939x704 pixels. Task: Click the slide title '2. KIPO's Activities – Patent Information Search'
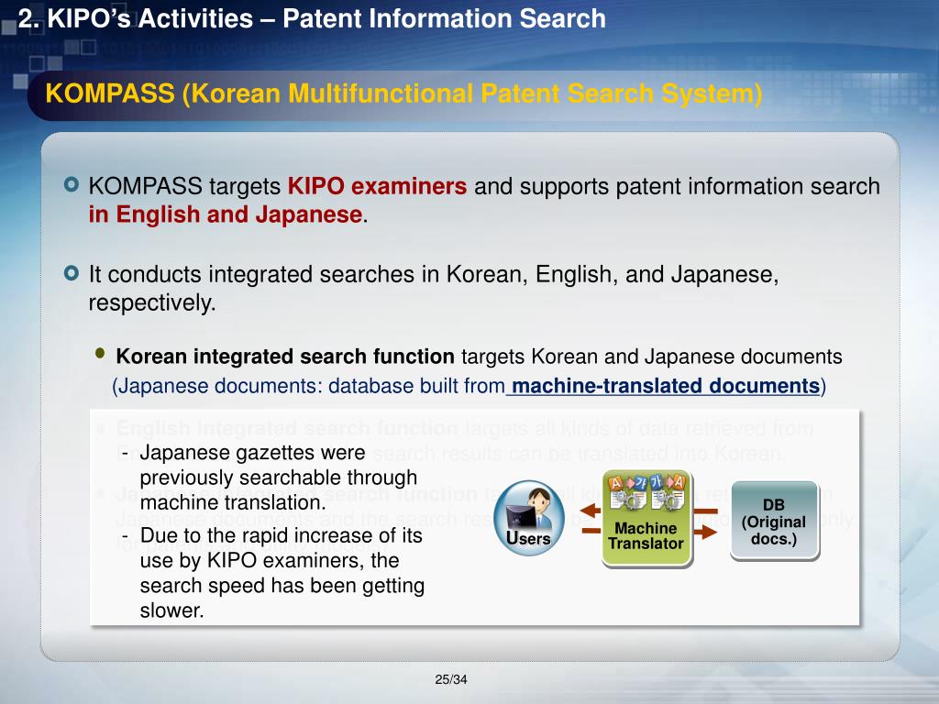(312, 18)
